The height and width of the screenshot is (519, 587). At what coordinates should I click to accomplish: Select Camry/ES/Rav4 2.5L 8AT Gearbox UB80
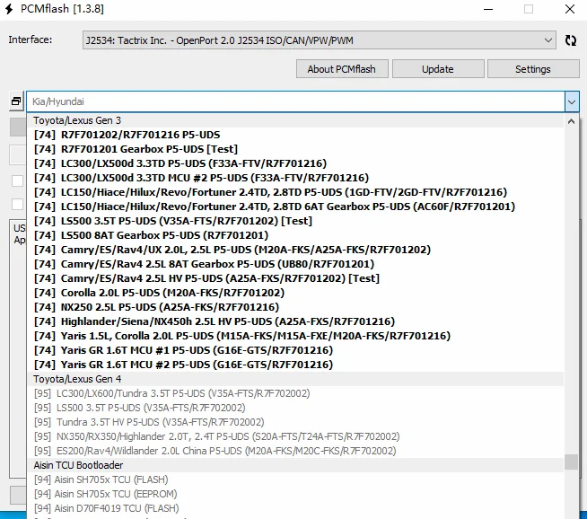point(295,264)
